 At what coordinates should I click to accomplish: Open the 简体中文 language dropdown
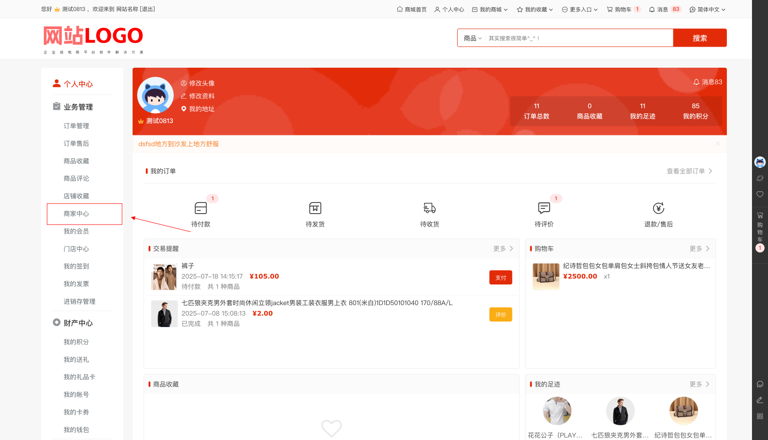(708, 10)
